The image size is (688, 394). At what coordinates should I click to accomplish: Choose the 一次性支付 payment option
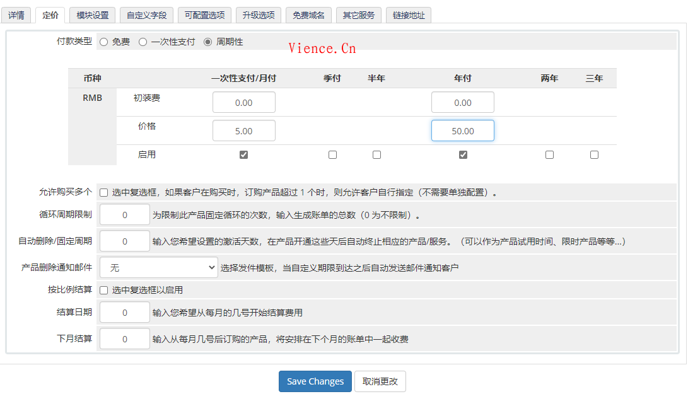tap(144, 42)
